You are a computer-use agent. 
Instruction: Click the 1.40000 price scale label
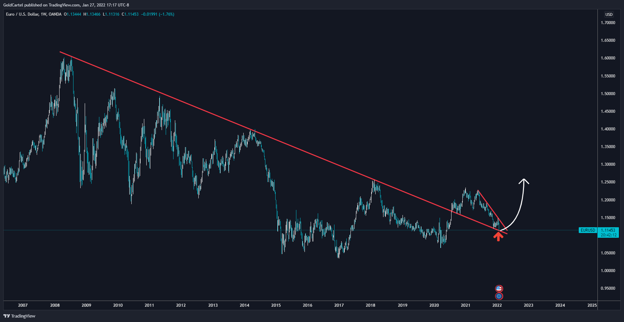pos(608,129)
